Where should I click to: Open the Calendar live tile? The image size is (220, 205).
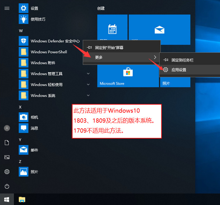[x=112, y=28]
